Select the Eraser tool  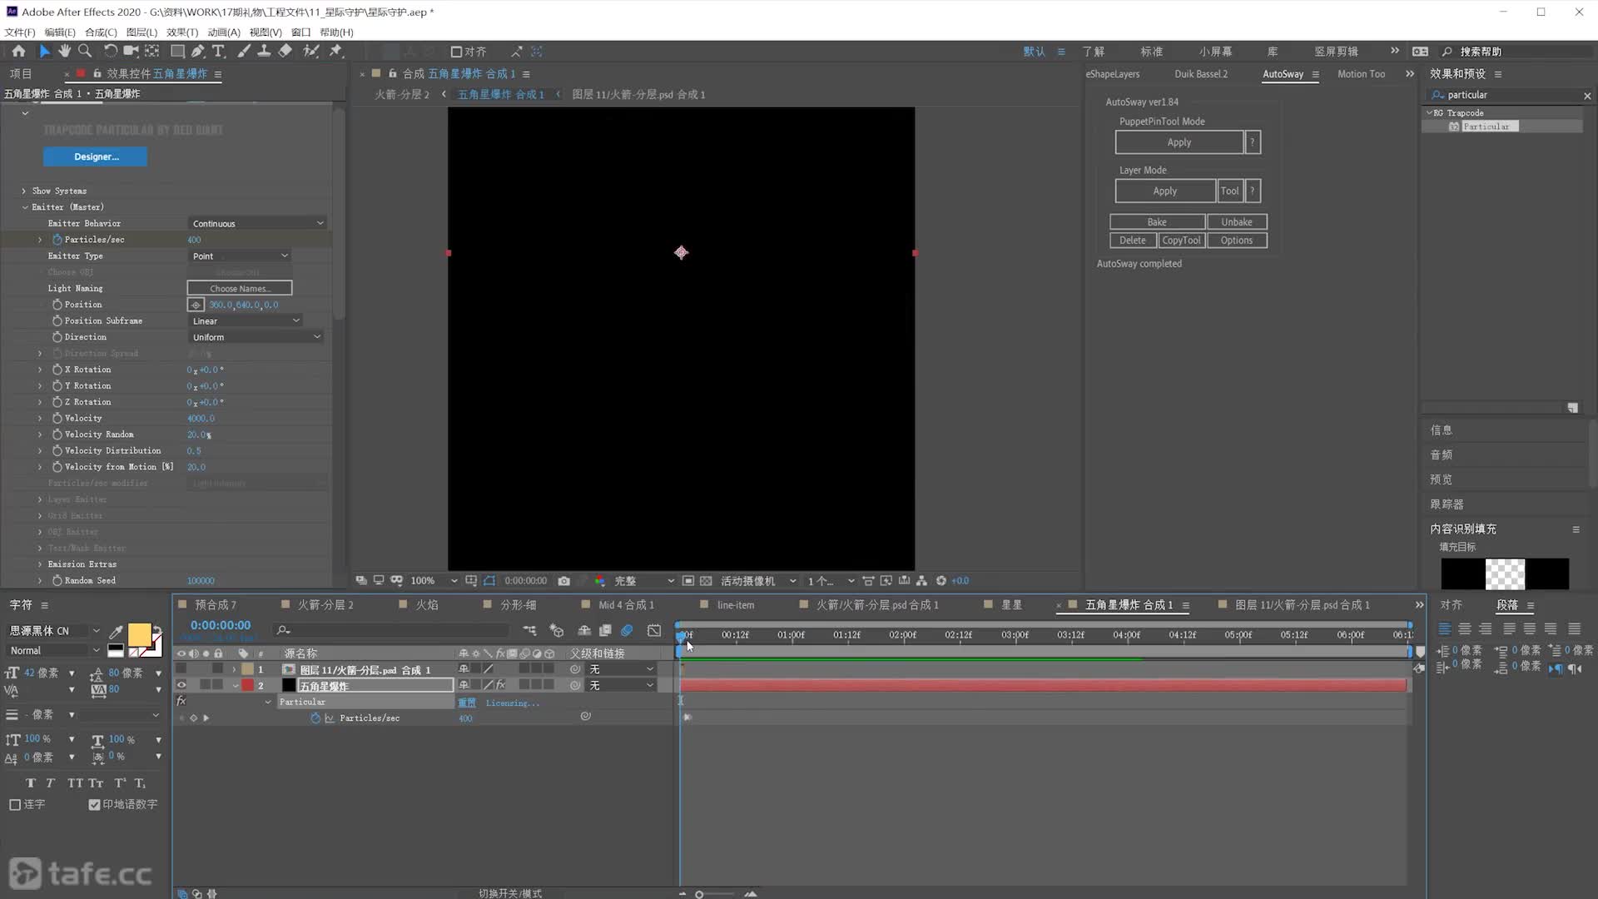tap(285, 51)
